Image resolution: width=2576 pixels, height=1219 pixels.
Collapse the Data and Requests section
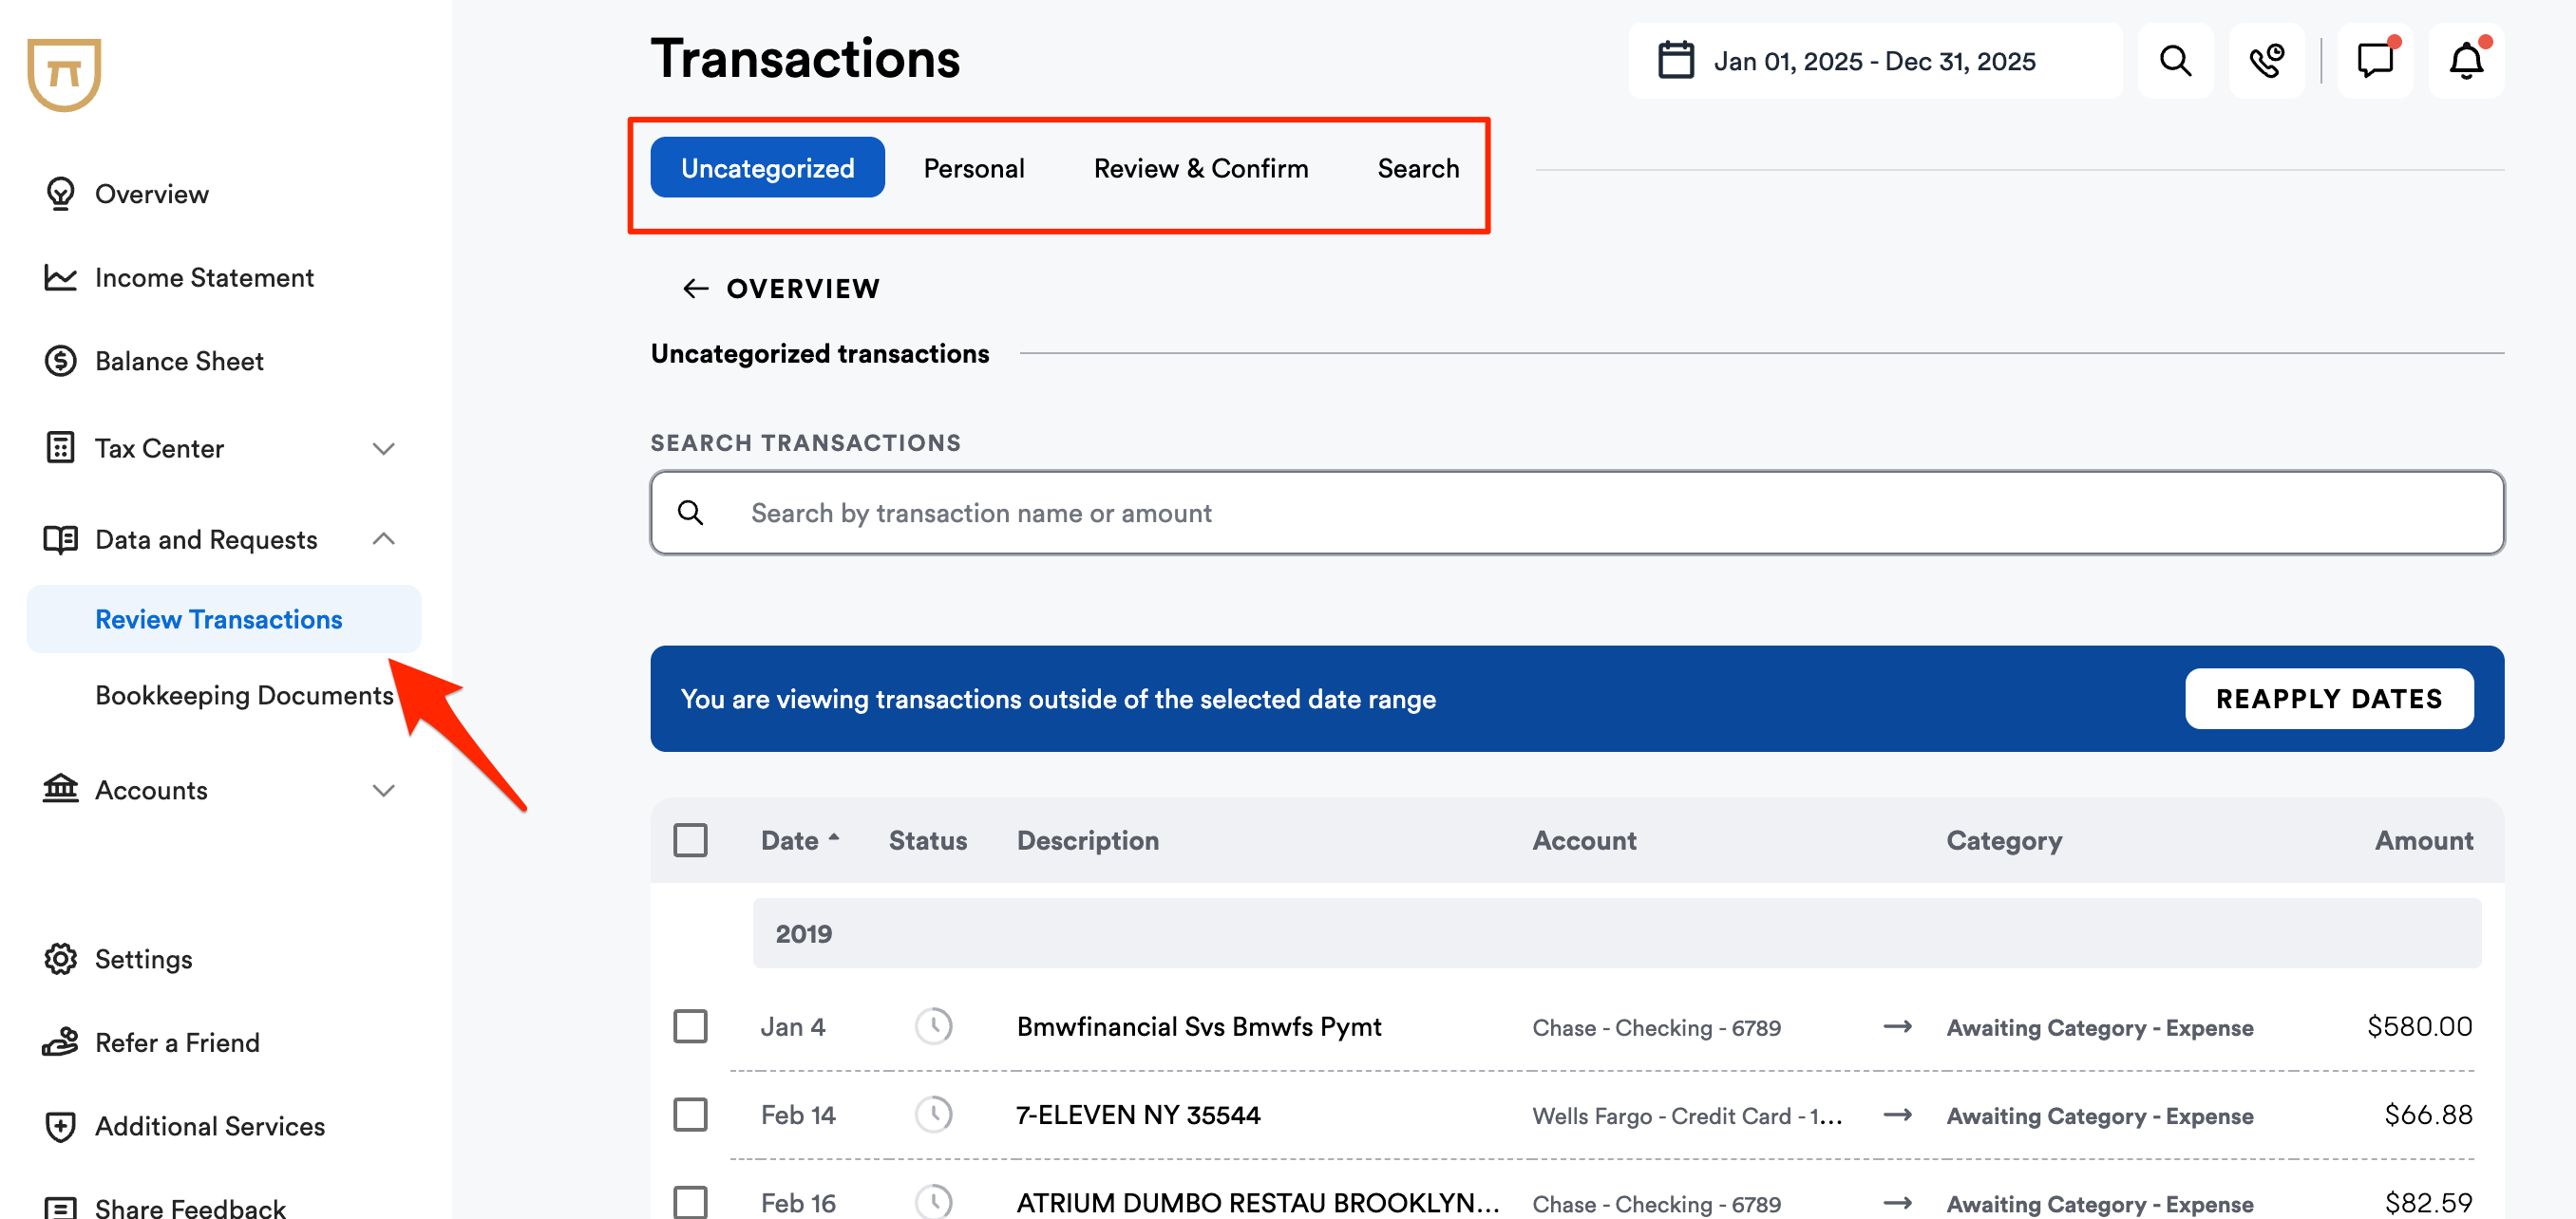click(x=383, y=539)
